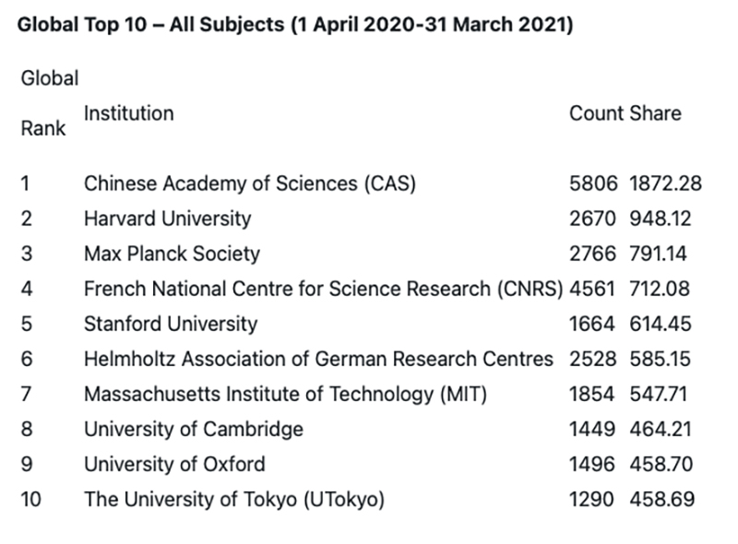
Task: Select the share value 1872.28
Action: tap(665, 183)
